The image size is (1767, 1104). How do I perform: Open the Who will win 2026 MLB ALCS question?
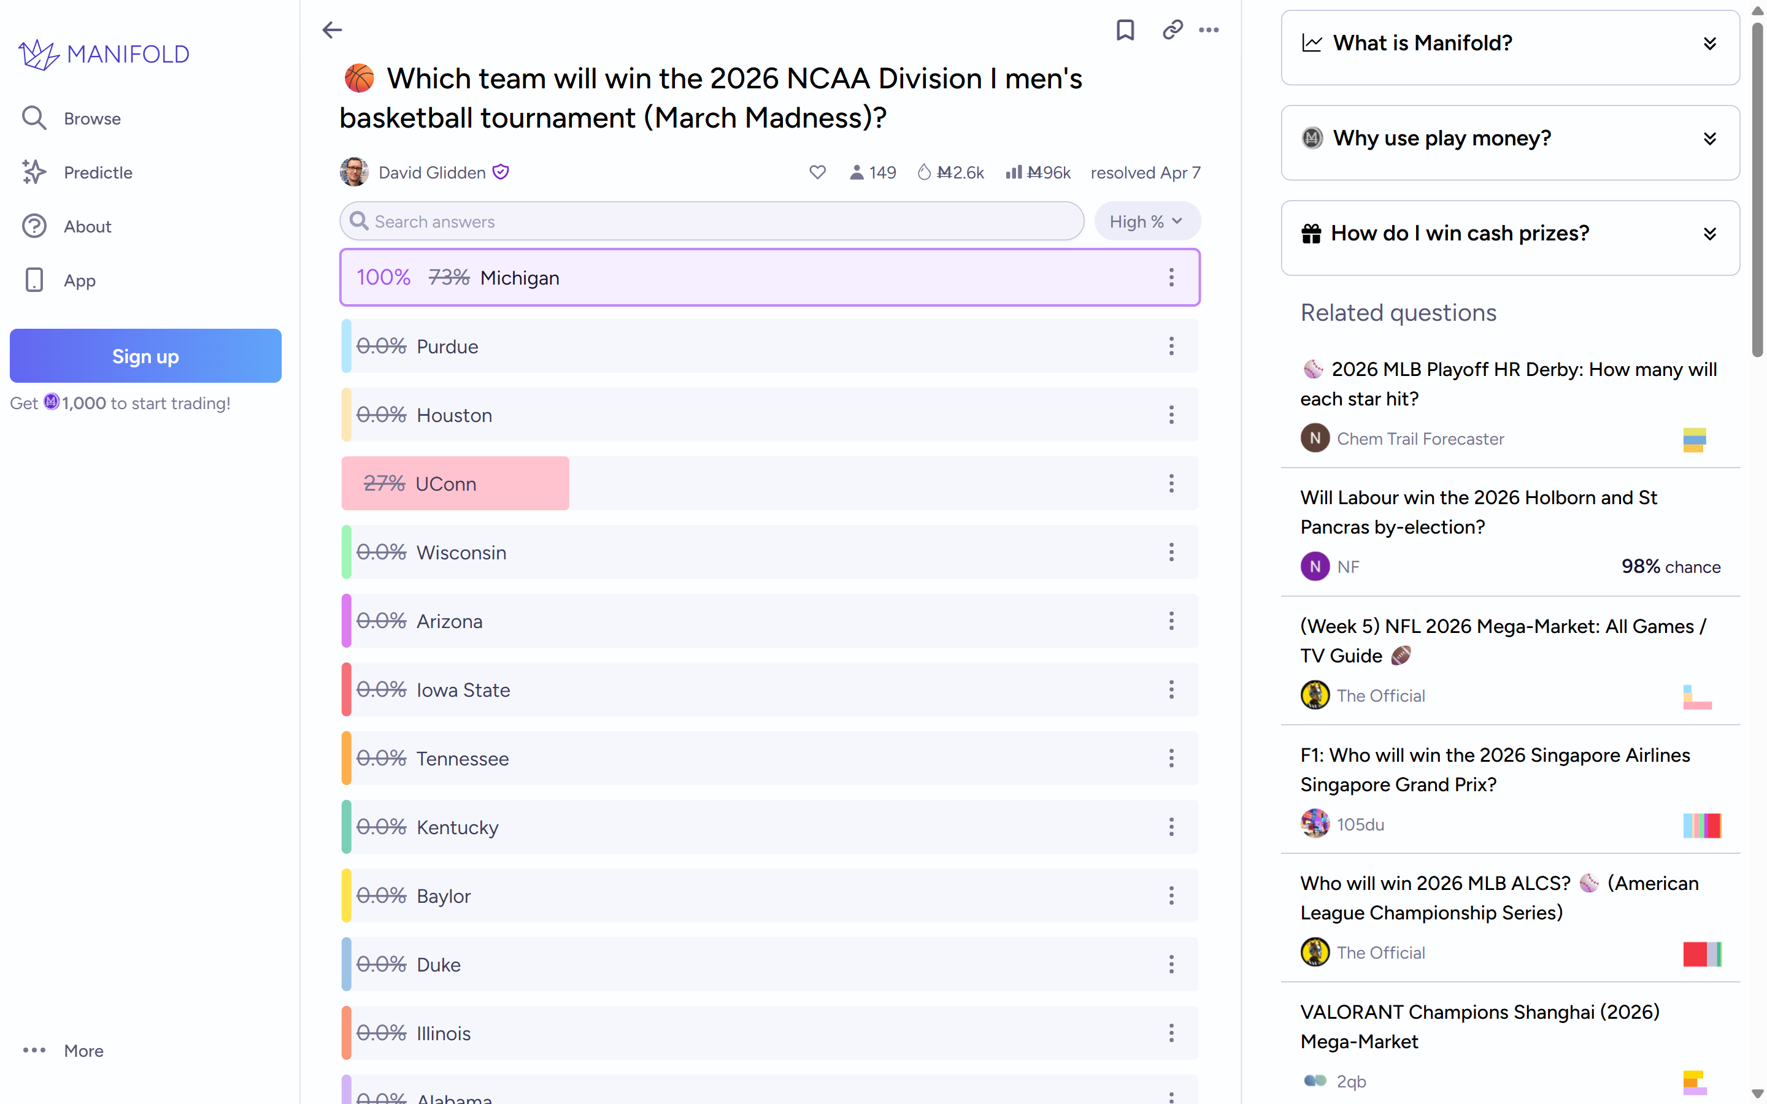(1499, 898)
